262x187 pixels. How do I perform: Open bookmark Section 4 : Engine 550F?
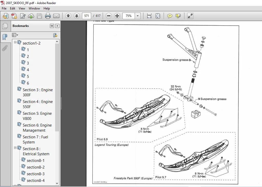point(38,104)
